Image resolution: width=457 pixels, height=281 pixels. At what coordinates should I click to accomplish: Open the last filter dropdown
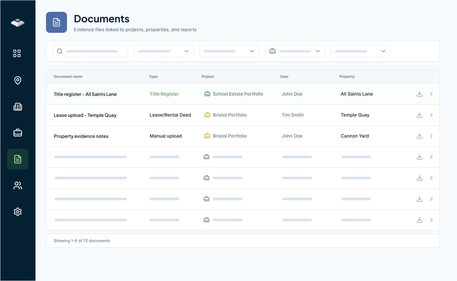(361, 51)
